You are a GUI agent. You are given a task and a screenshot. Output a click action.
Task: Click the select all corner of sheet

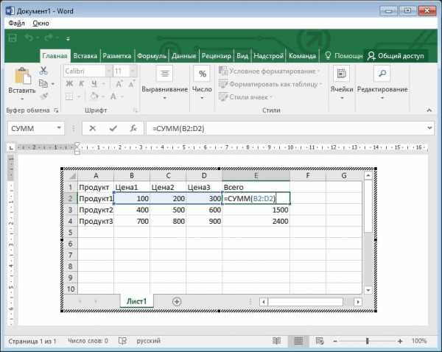coord(71,176)
